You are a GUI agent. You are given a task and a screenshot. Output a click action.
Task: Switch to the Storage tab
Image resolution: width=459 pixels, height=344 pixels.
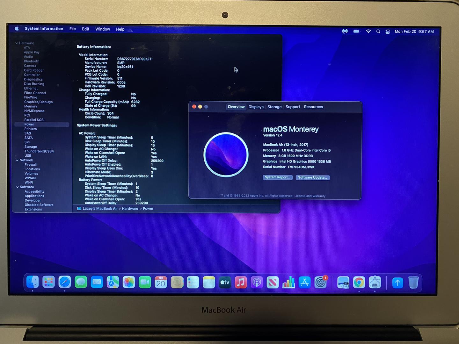point(274,107)
